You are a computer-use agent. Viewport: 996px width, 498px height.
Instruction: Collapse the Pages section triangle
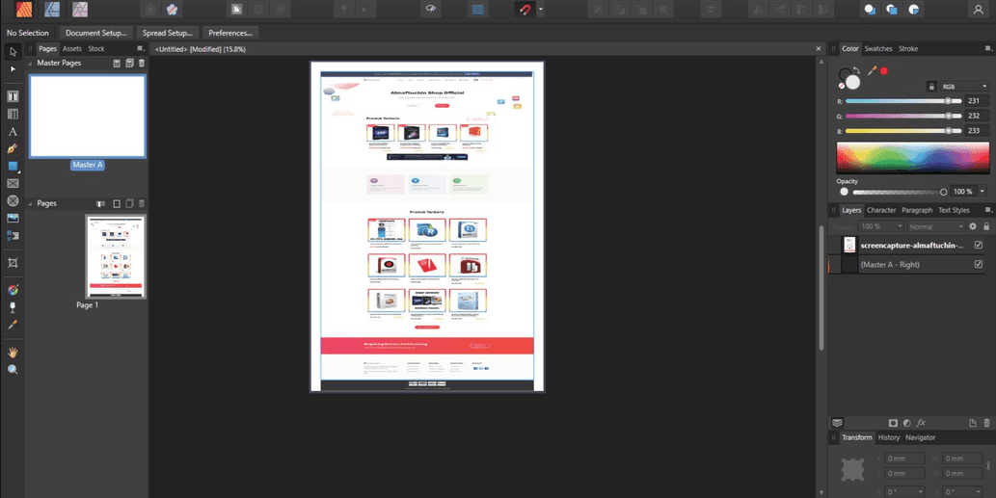point(31,203)
